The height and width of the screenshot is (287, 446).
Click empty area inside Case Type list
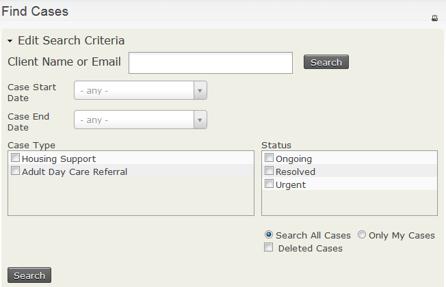click(130, 198)
